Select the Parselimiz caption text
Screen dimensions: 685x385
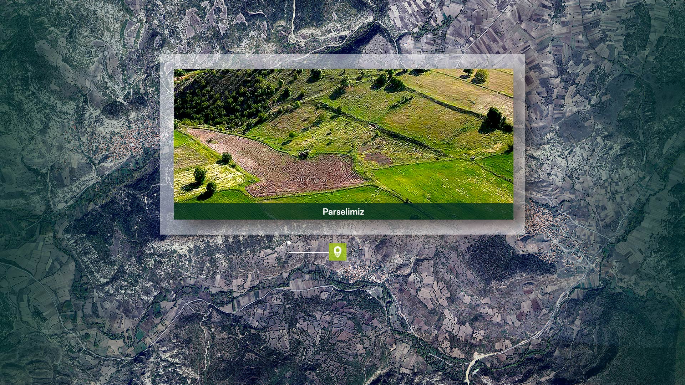point(343,212)
